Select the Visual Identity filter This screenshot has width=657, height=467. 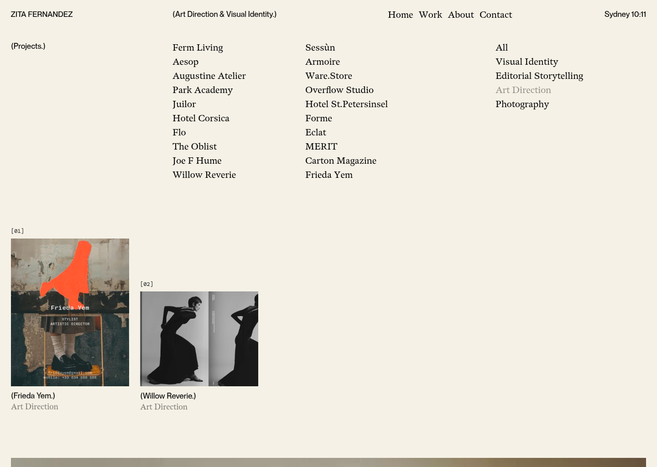tap(527, 62)
